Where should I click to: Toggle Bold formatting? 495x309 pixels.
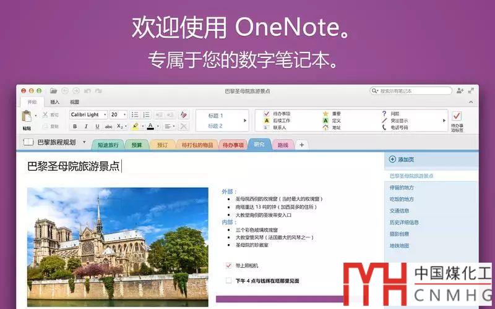(75, 126)
